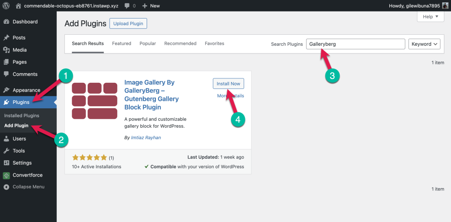This screenshot has height=222, width=451.
Task: Open the Keyword search type dropdown
Action: pyautogui.click(x=425, y=44)
